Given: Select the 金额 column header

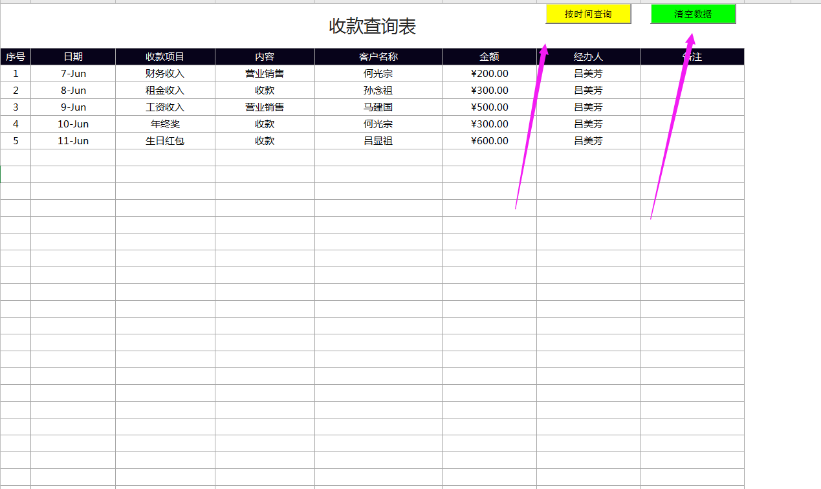Looking at the screenshot, I should pyautogui.click(x=489, y=56).
